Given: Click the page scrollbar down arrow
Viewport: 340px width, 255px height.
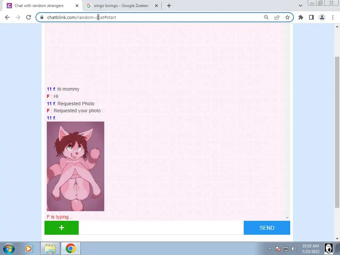Looking at the screenshot, I should 337,239.
